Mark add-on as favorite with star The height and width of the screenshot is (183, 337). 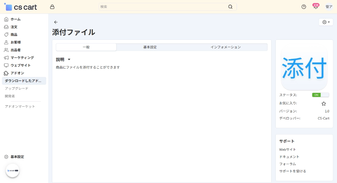(324, 104)
